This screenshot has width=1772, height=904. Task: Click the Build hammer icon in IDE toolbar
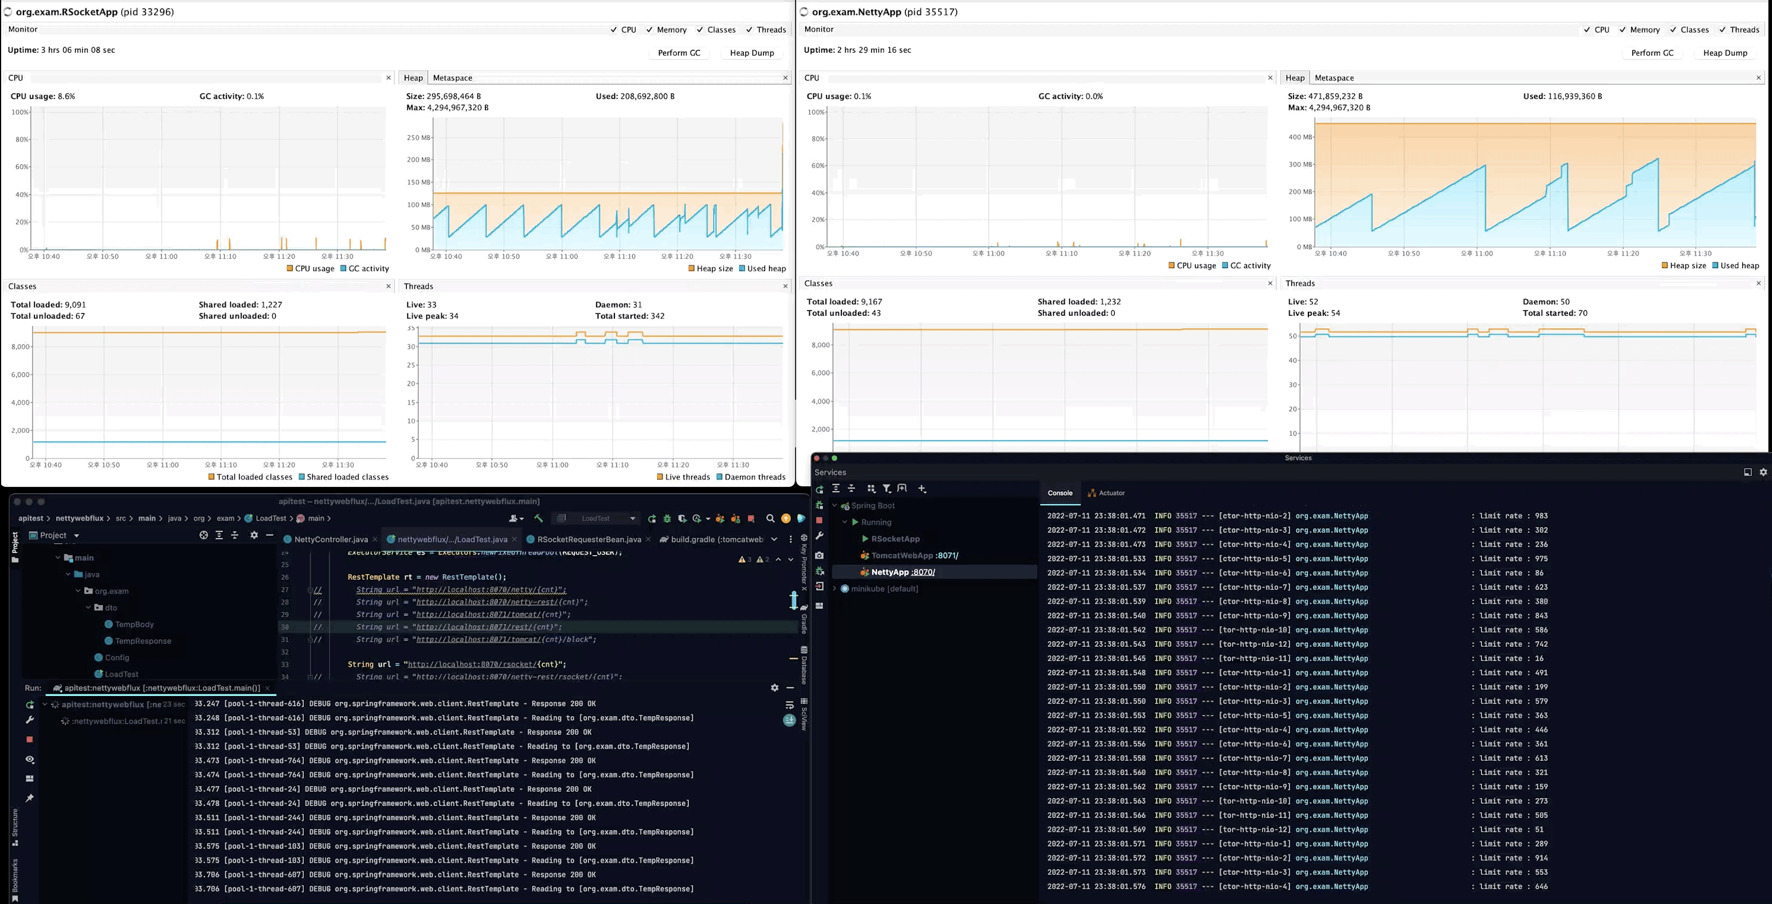539,518
